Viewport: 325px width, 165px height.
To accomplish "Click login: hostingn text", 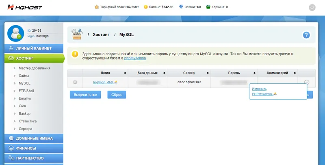I will pyautogui.click(x=38, y=36).
